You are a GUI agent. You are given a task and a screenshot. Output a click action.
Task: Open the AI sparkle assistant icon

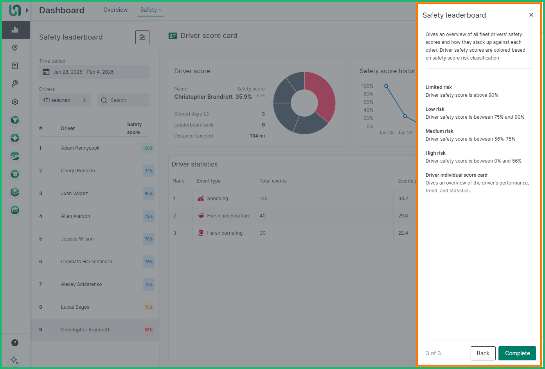point(15,360)
